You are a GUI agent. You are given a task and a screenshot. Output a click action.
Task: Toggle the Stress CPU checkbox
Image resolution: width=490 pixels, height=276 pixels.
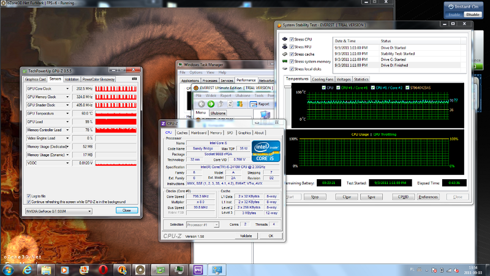(292, 39)
